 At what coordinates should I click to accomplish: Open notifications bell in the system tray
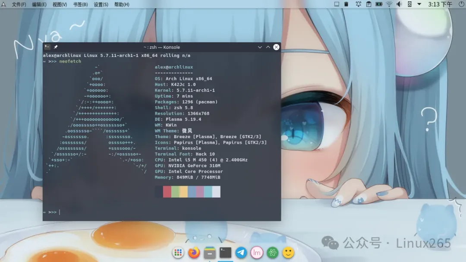click(359, 4)
